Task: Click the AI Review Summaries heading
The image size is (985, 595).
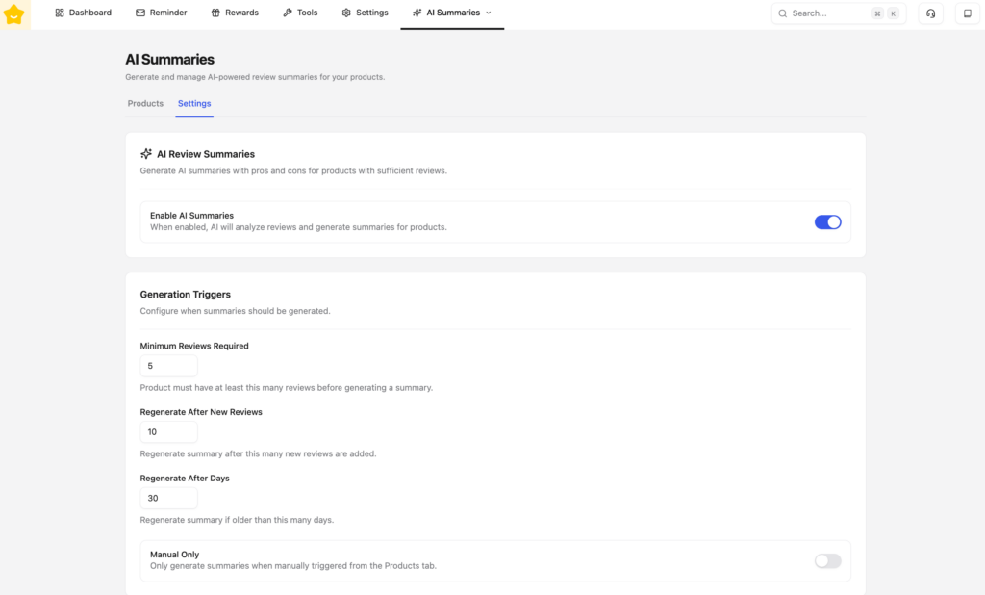Action: point(206,154)
